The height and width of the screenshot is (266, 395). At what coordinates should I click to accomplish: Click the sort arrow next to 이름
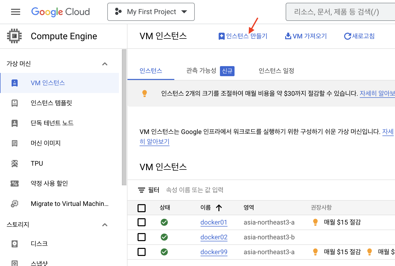219,208
